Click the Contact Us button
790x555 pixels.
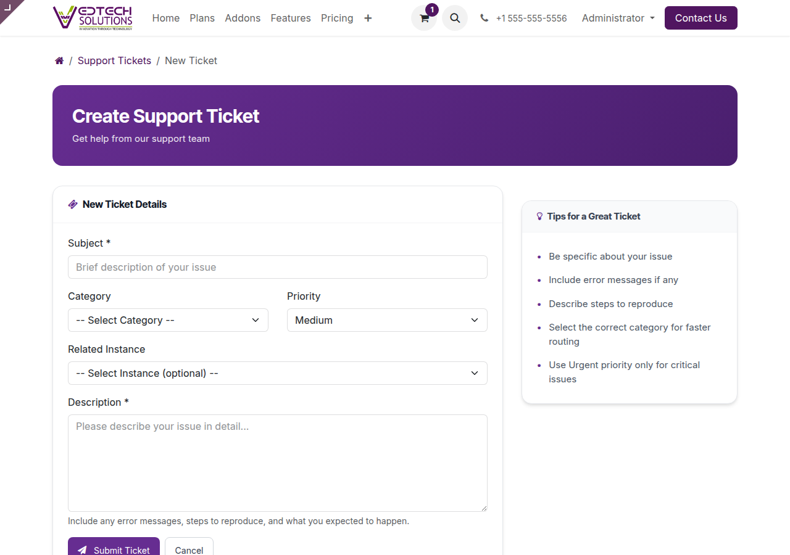tap(701, 18)
